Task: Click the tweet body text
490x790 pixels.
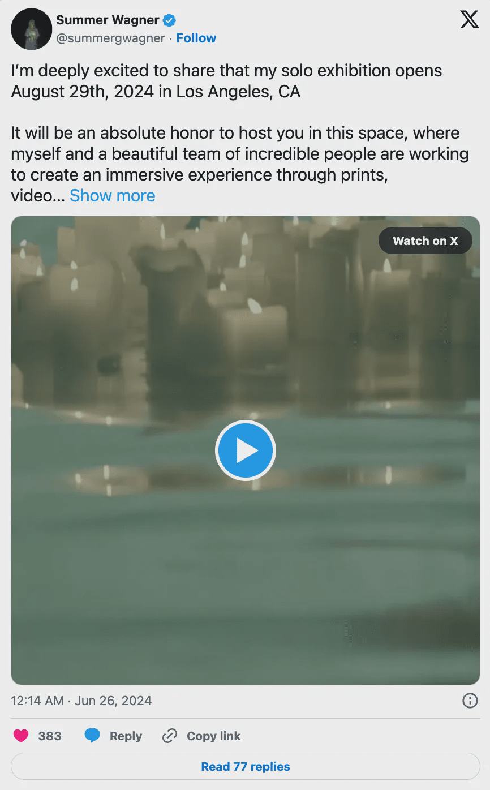Action: tap(240, 133)
